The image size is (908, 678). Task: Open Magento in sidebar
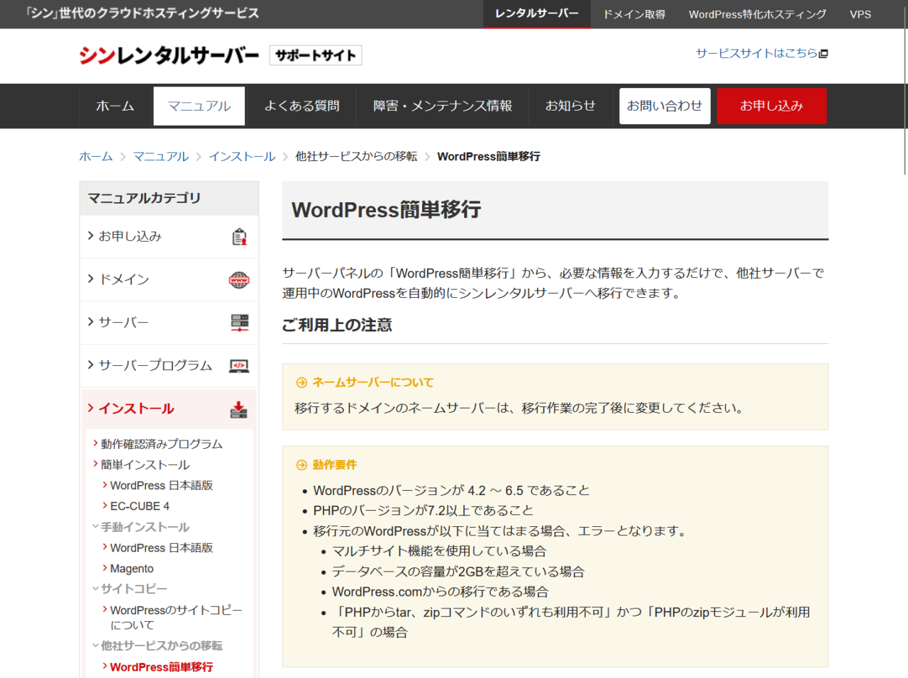(132, 569)
